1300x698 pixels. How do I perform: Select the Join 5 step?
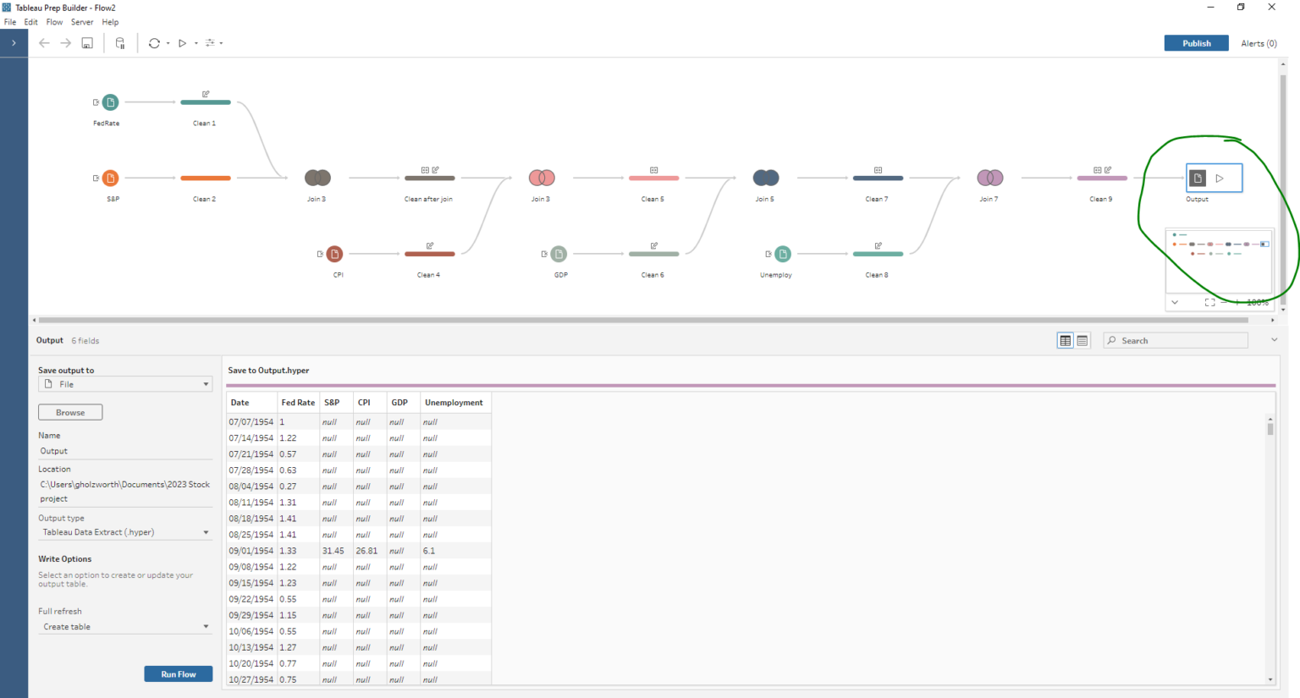click(x=765, y=178)
